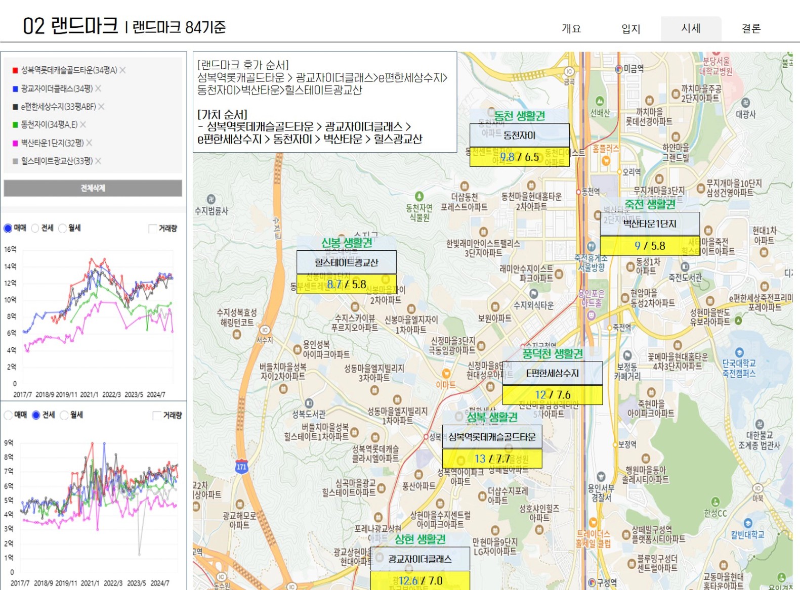Click the 금곡 IC marker icon
800x590 pixels.
coord(569,71)
